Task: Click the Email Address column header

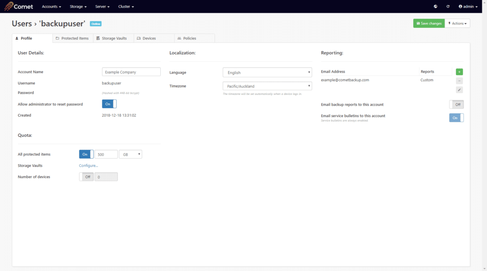Action: (x=333, y=72)
